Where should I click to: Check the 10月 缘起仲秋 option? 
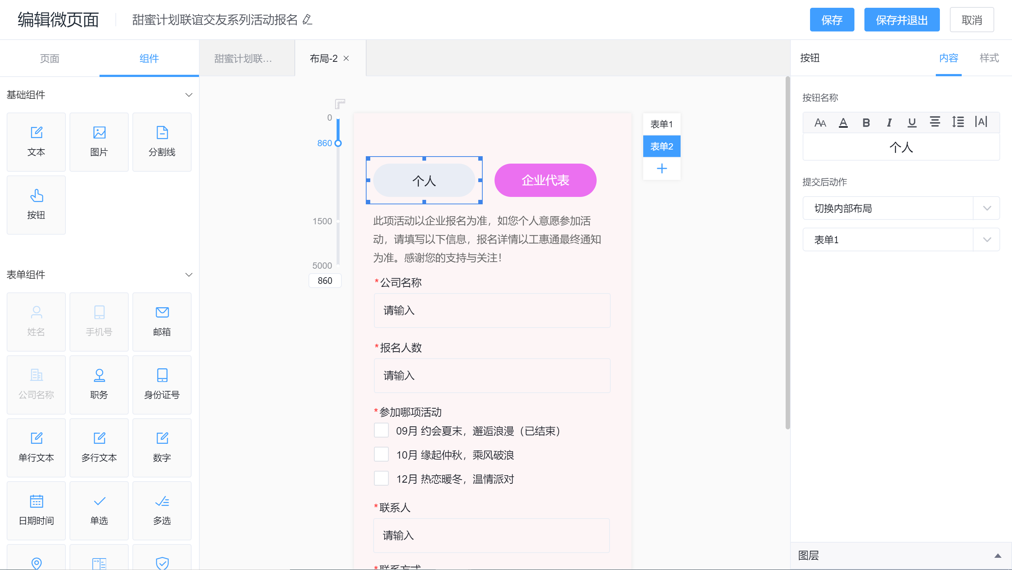coord(381,455)
